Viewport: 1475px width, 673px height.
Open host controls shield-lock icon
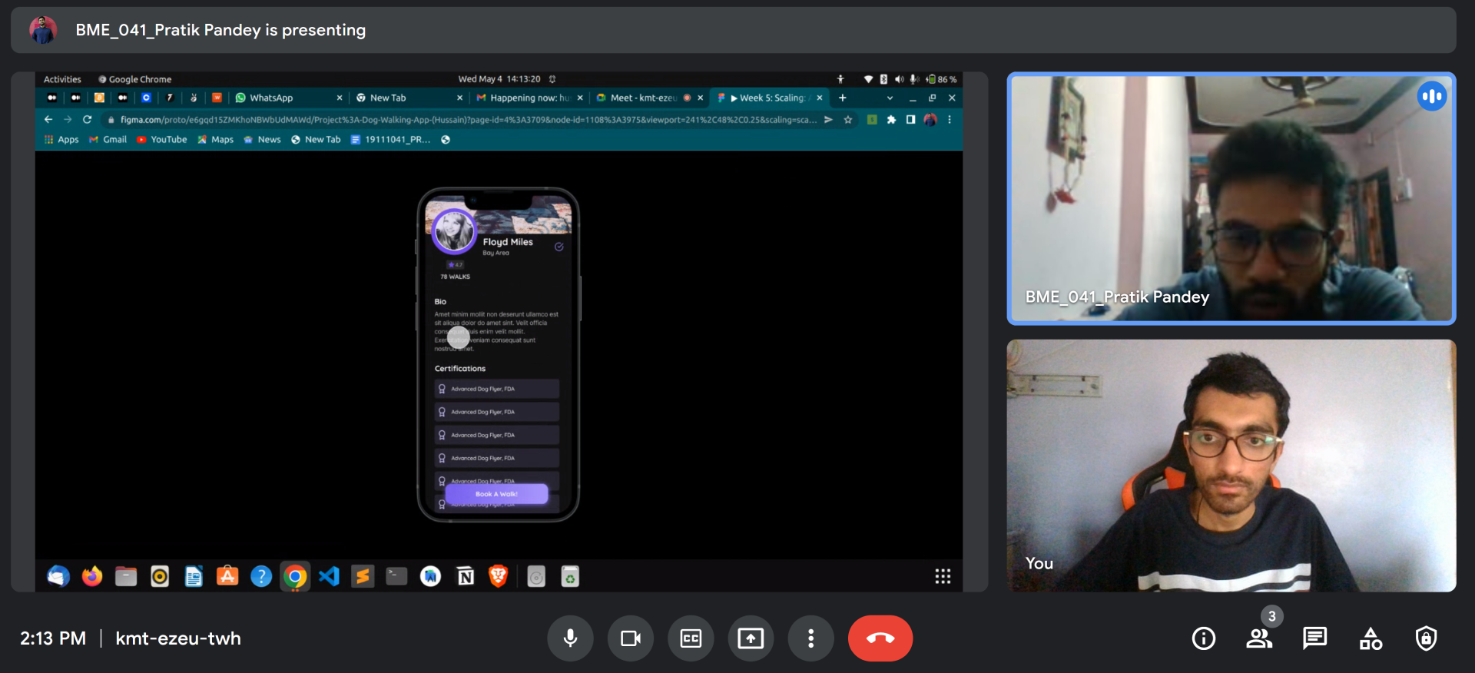click(1426, 638)
